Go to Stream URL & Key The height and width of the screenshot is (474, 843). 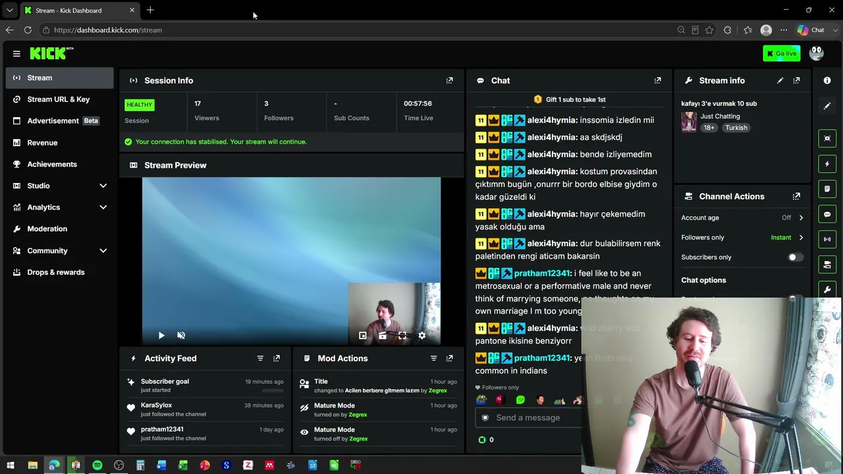click(59, 99)
